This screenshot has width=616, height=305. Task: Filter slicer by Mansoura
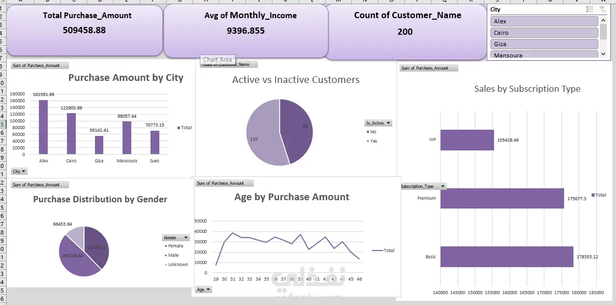(x=544, y=55)
